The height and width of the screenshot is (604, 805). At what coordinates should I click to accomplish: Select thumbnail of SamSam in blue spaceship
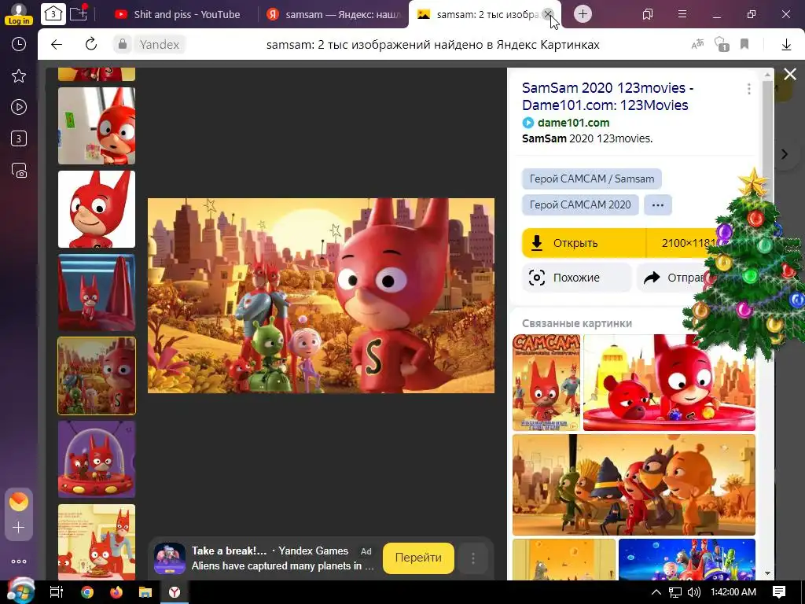[97, 293]
